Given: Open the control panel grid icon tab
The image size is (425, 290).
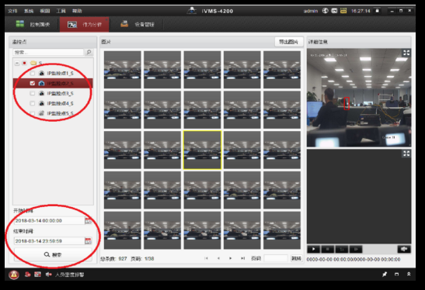Looking at the screenshot, I should pyautogui.click(x=20, y=24).
